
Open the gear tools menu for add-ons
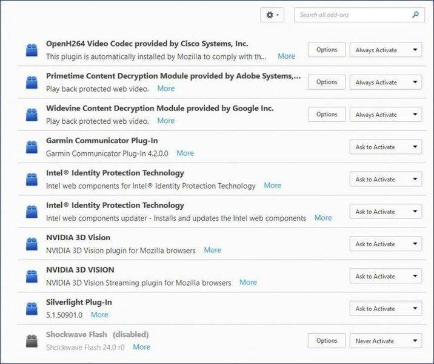(x=272, y=15)
